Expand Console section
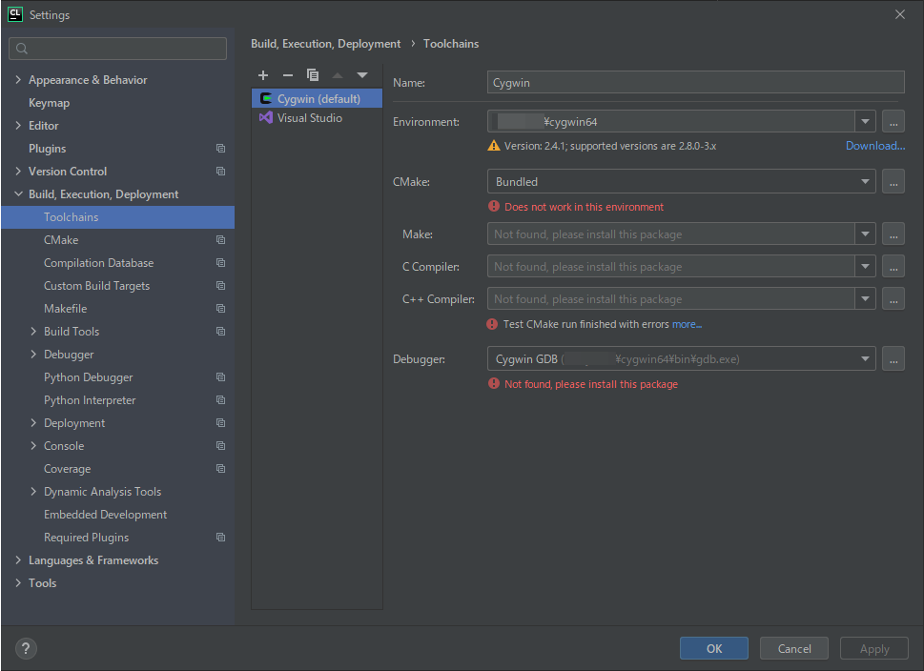This screenshot has height=671, width=924. pos(33,446)
